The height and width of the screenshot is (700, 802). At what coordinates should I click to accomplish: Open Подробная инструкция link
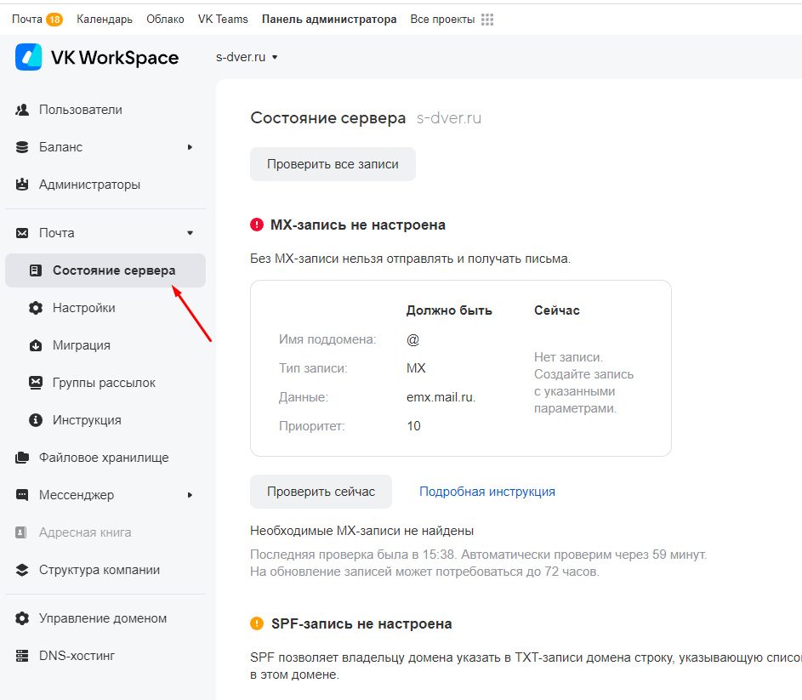(487, 492)
